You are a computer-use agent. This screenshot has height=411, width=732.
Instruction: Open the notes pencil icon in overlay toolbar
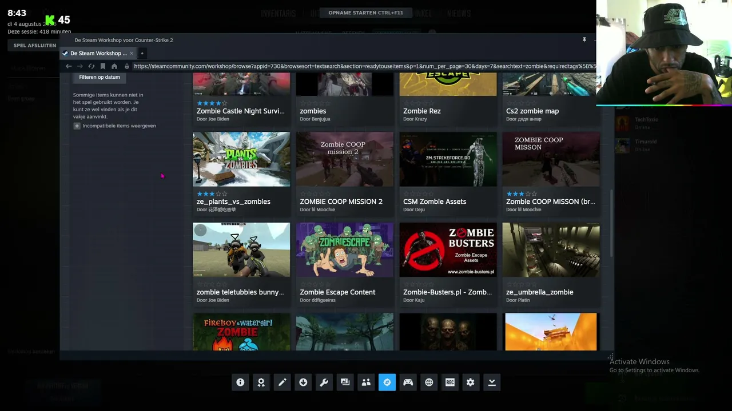point(282,382)
